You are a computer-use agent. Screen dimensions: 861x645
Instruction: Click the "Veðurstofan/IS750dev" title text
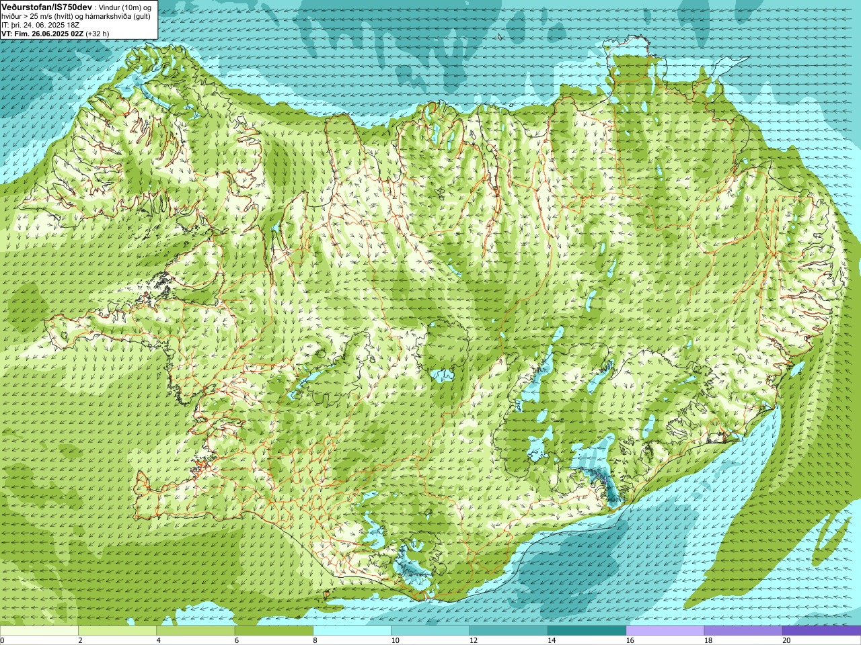click(x=47, y=7)
